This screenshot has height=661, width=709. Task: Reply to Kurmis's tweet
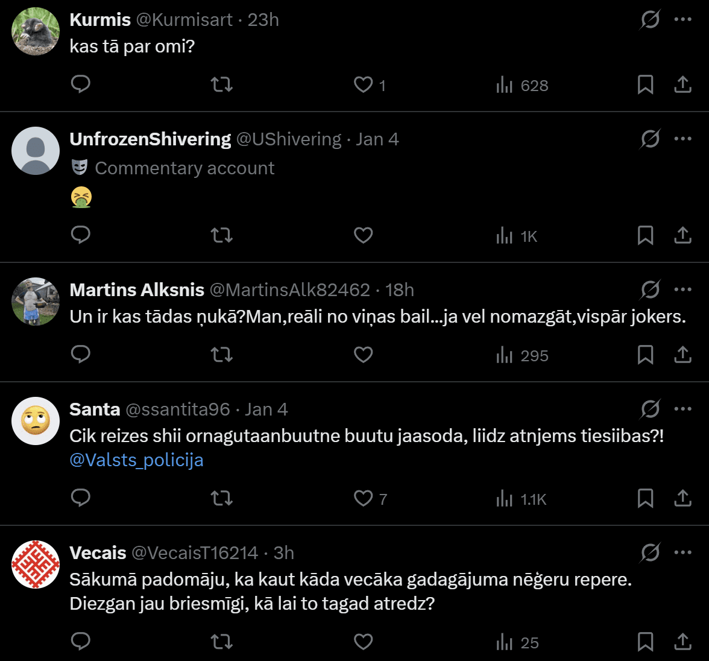(81, 84)
